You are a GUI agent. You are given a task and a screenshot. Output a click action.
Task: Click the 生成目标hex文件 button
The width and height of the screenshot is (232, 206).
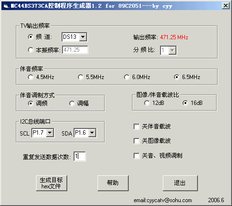point(51,183)
